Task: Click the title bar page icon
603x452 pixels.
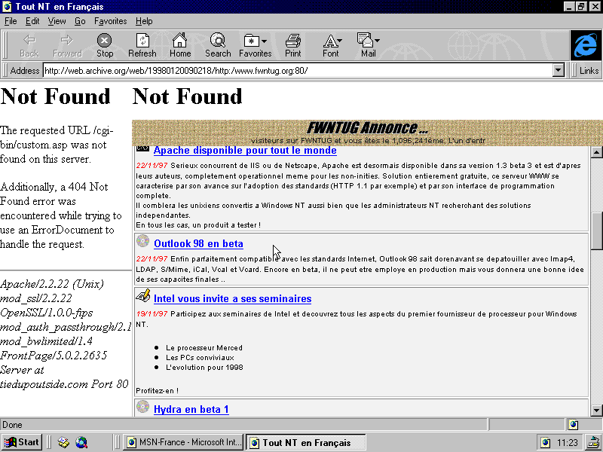Action: click(7, 7)
